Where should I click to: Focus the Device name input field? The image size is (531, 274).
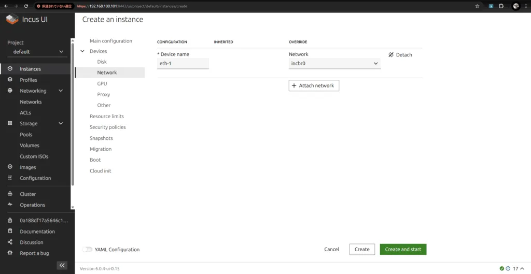[183, 63]
